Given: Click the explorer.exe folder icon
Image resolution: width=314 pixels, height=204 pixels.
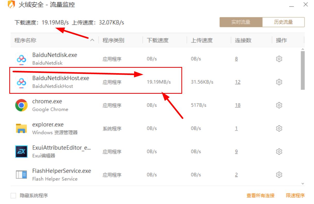Looking at the screenshot, I should click(21, 128).
